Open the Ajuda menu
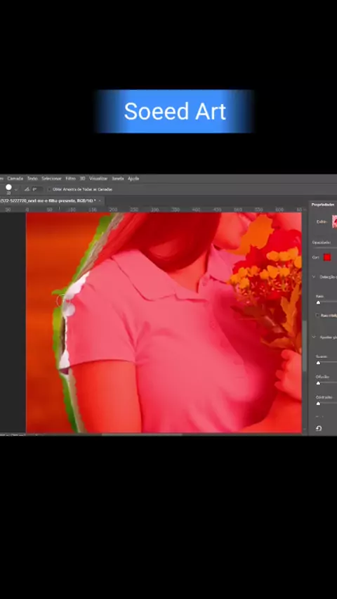The width and height of the screenshot is (337, 599). [x=133, y=179]
